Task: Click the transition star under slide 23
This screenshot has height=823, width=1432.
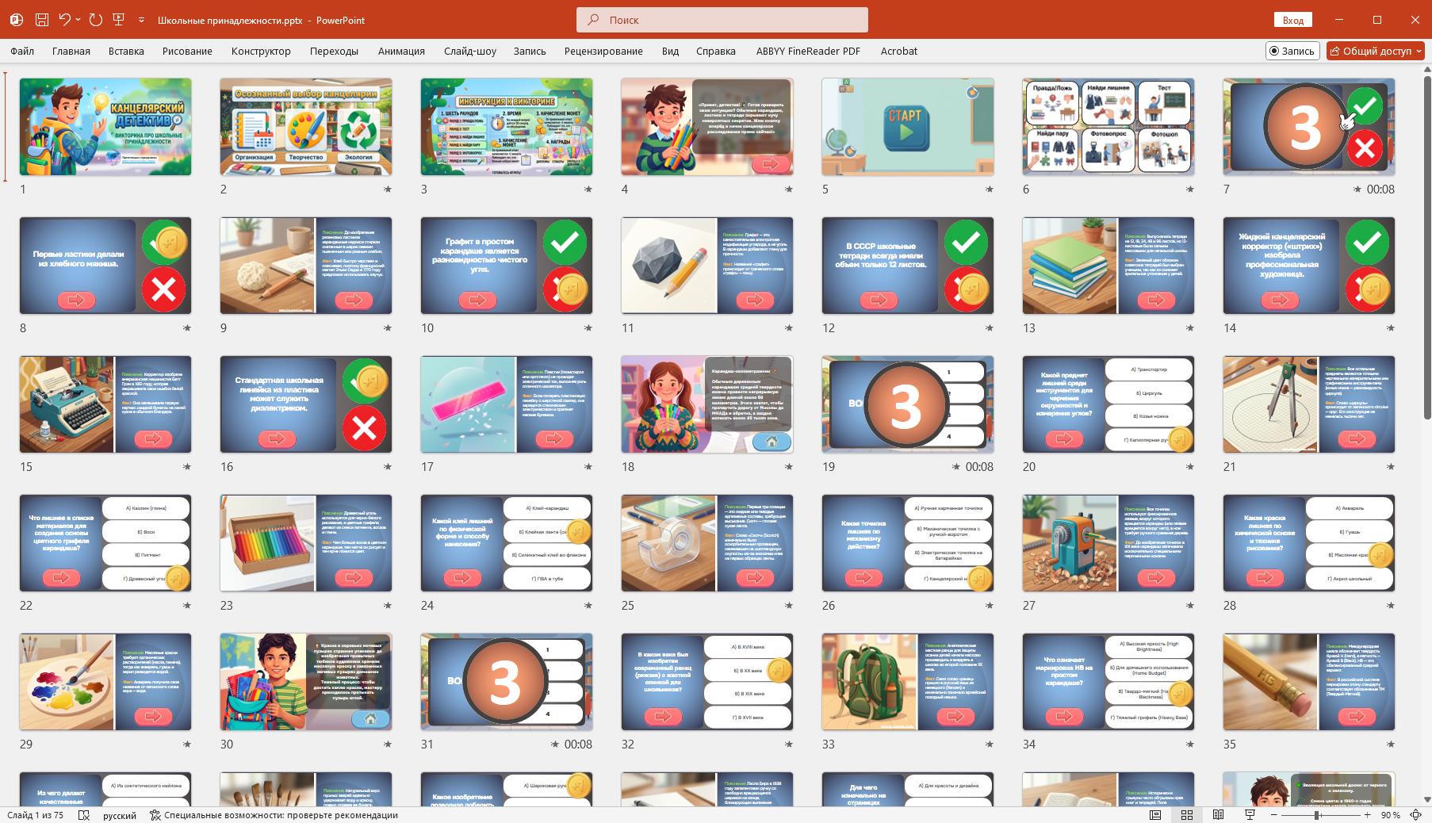Action: pyautogui.click(x=388, y=606)
